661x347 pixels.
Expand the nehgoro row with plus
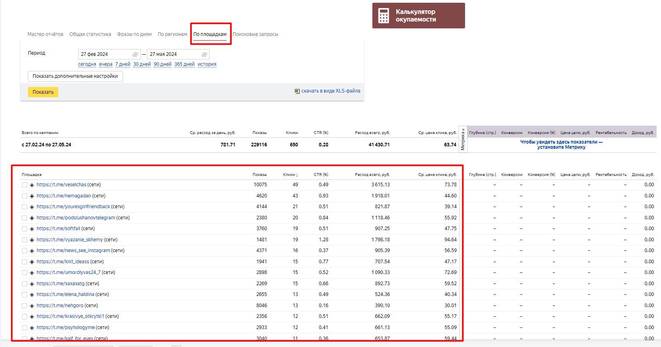(x=32, y=306)
